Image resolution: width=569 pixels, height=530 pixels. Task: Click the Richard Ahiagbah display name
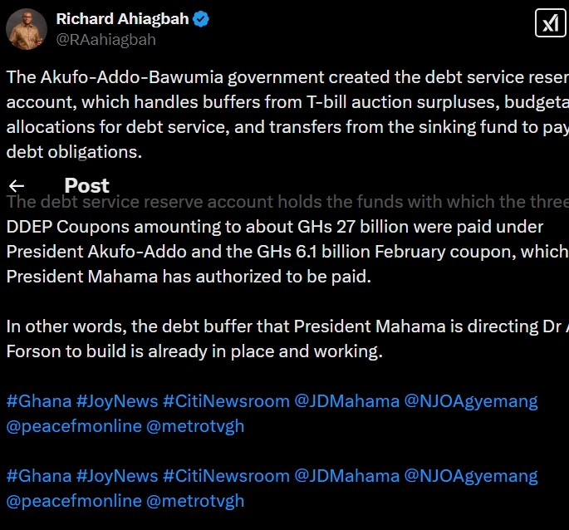[123, 18]
